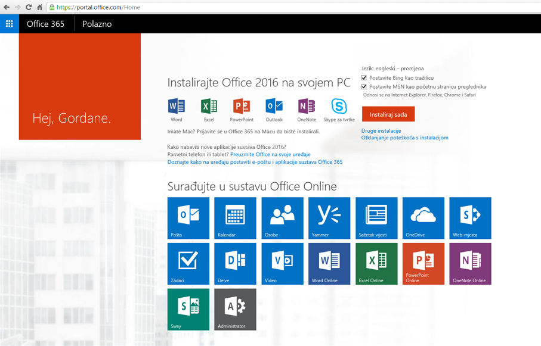541x346 pixels.
Task: Open the OneDrive tile
Action: coord(423,218)
